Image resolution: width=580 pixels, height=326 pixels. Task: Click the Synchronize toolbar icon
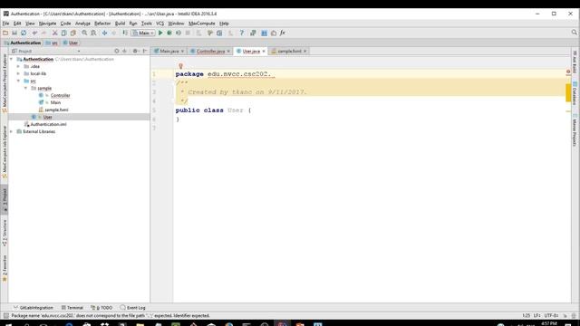(24, 33)
